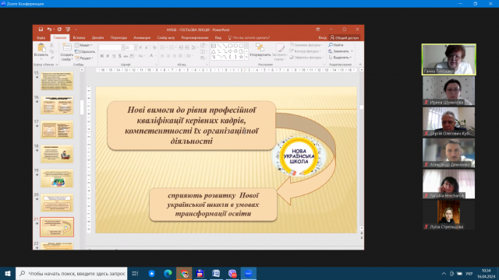
Task: Open Упорядочить arrange menu
Action: click(x=260, y=51)
